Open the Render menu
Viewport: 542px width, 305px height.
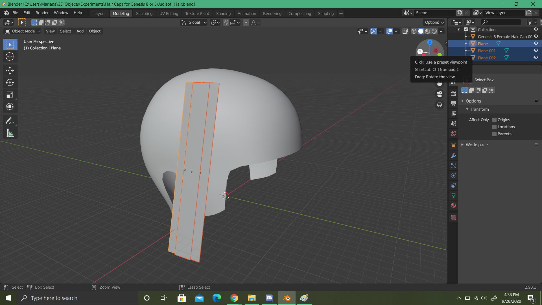point(42,13)
